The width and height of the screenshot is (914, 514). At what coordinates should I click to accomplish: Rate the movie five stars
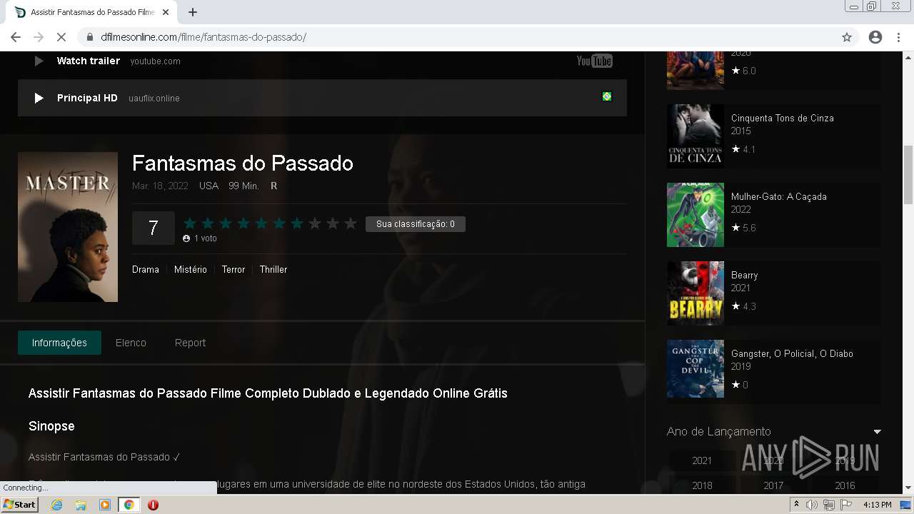261,223
